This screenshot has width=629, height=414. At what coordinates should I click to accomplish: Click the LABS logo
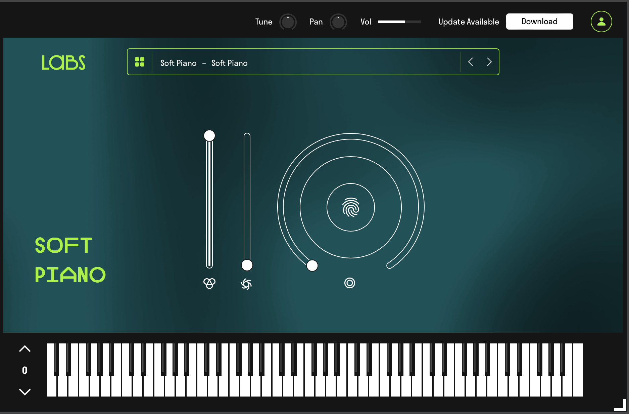tap(63, 63)
